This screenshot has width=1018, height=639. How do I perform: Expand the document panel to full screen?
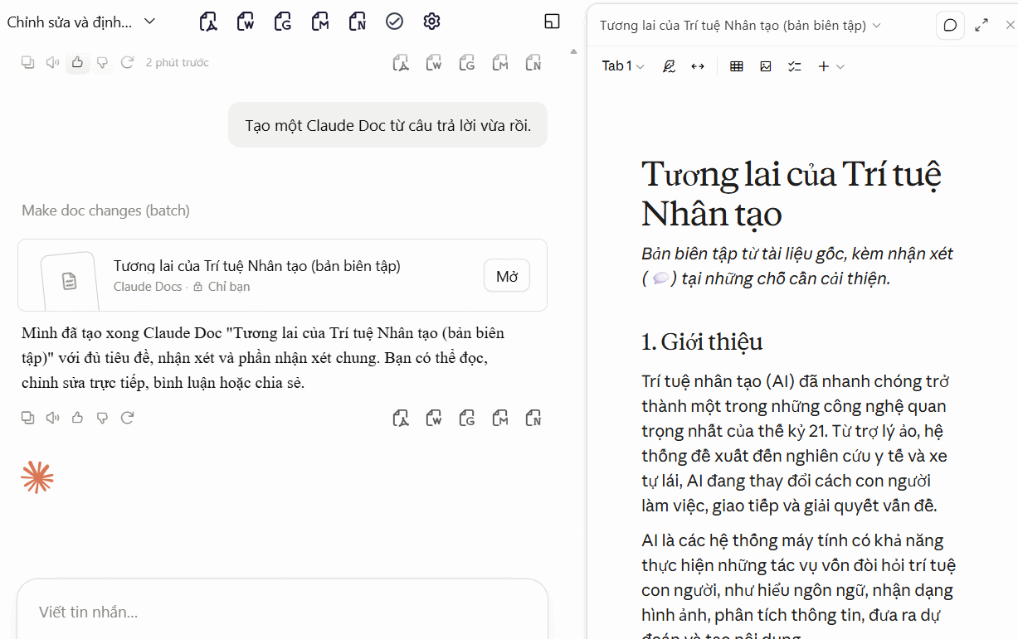coord(981,25)
